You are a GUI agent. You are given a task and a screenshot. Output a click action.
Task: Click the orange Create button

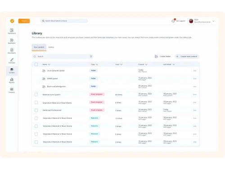point(24,21)
